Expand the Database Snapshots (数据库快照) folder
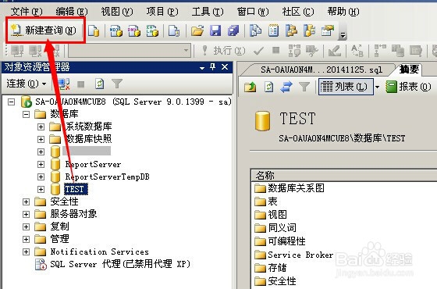The image size is (437, 289). pos(41,139)
